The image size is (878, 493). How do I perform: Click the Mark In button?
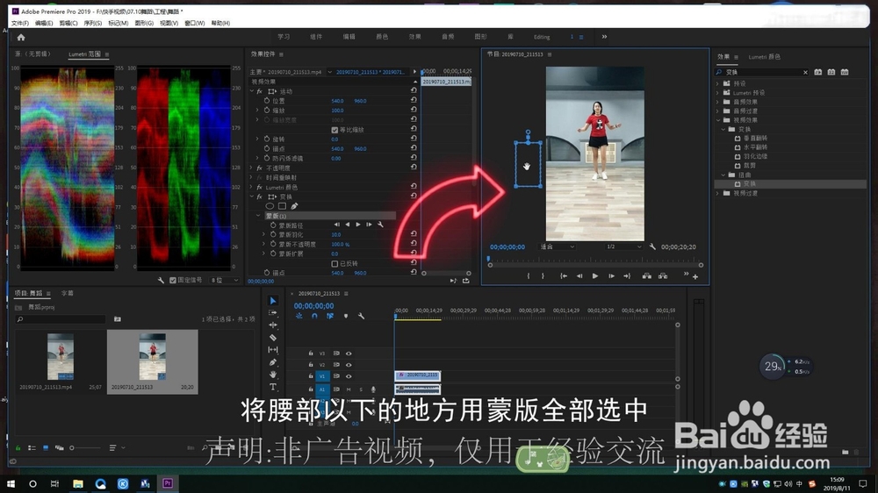pyautogui.click(x=528, y=275)
